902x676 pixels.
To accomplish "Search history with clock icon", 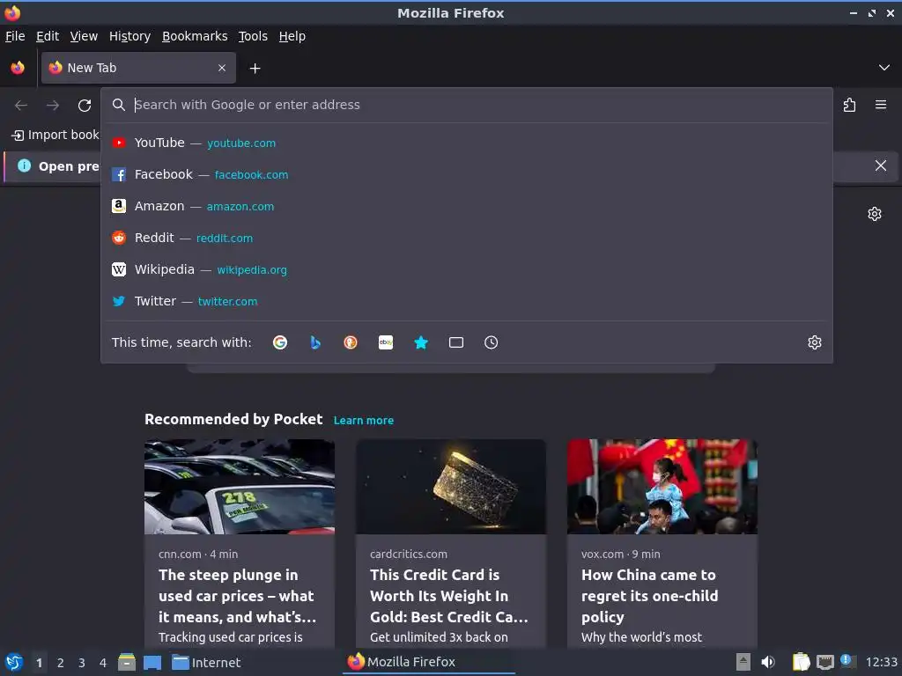I will [x=492, y=342].
